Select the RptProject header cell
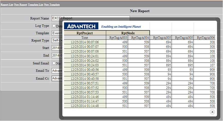The height and width of the screenshot is (121, 223). pos(85,33)
